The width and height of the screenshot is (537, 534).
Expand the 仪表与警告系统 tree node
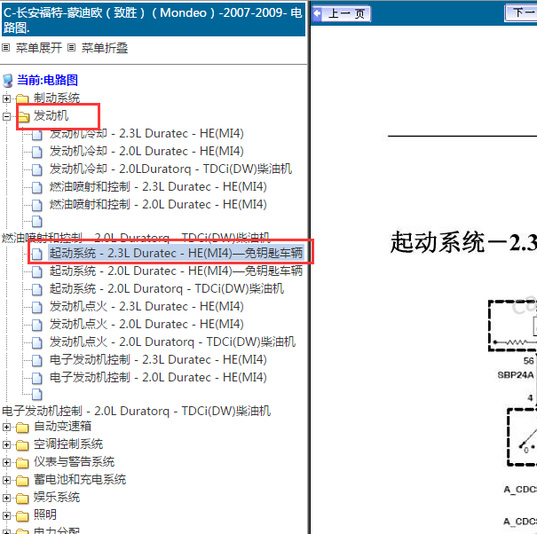tap(6, 462)
